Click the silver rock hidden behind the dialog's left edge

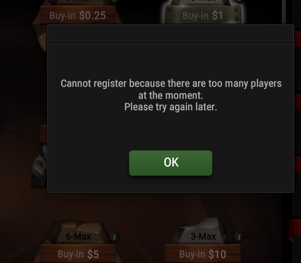(x=39, y=165)
